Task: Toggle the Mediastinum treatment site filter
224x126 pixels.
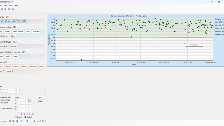Action: [x=4, y=36]
